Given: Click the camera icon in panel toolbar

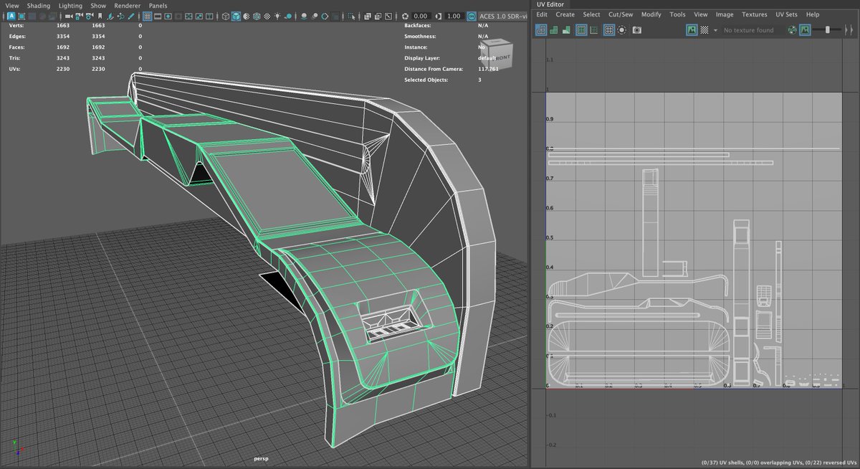Looking at the screenshot, I should point(69,16).
